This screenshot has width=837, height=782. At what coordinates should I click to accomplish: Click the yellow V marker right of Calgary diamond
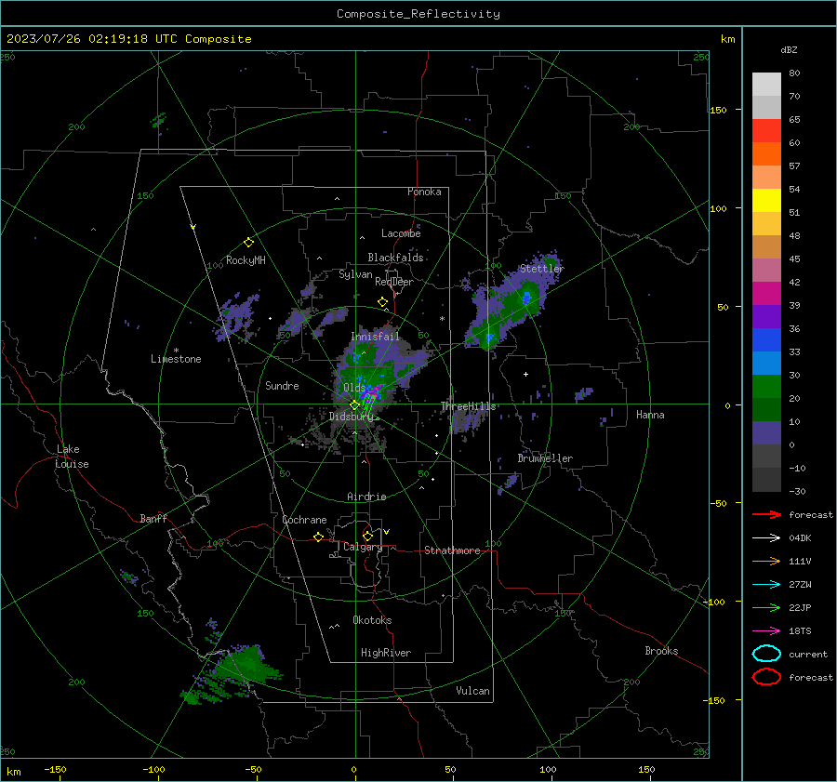tap(387, 532)
